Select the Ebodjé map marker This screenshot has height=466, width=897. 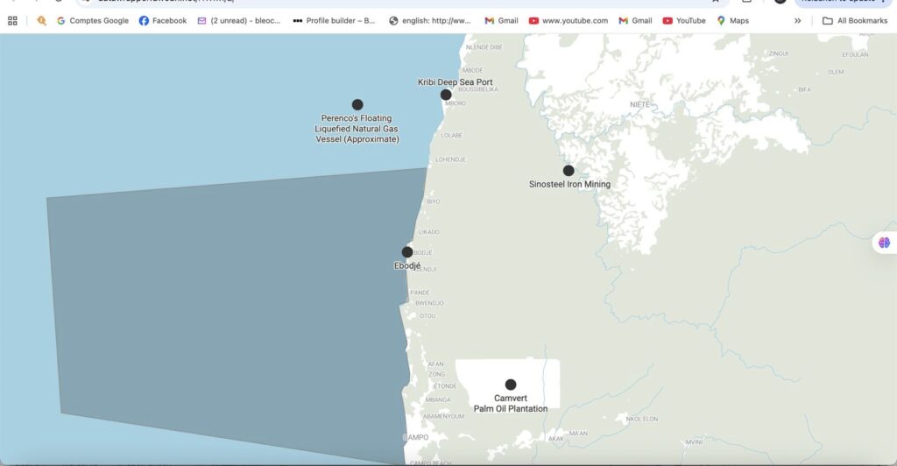(x=407, y=252)
